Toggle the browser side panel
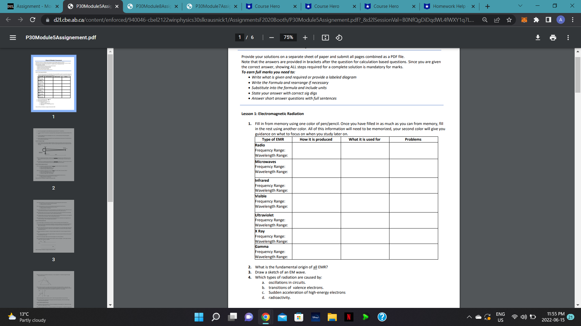Screen dimensions: 581x326 pyautogui.click(x=548, y=20)
